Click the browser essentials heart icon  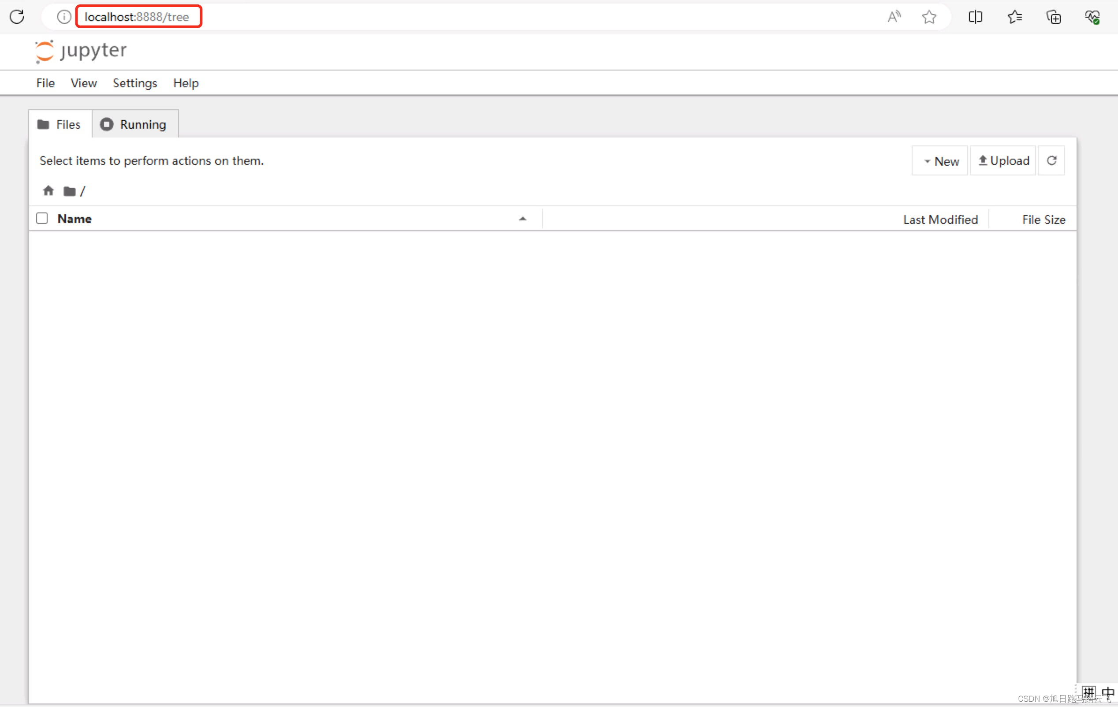click(x=1092, y=17)
